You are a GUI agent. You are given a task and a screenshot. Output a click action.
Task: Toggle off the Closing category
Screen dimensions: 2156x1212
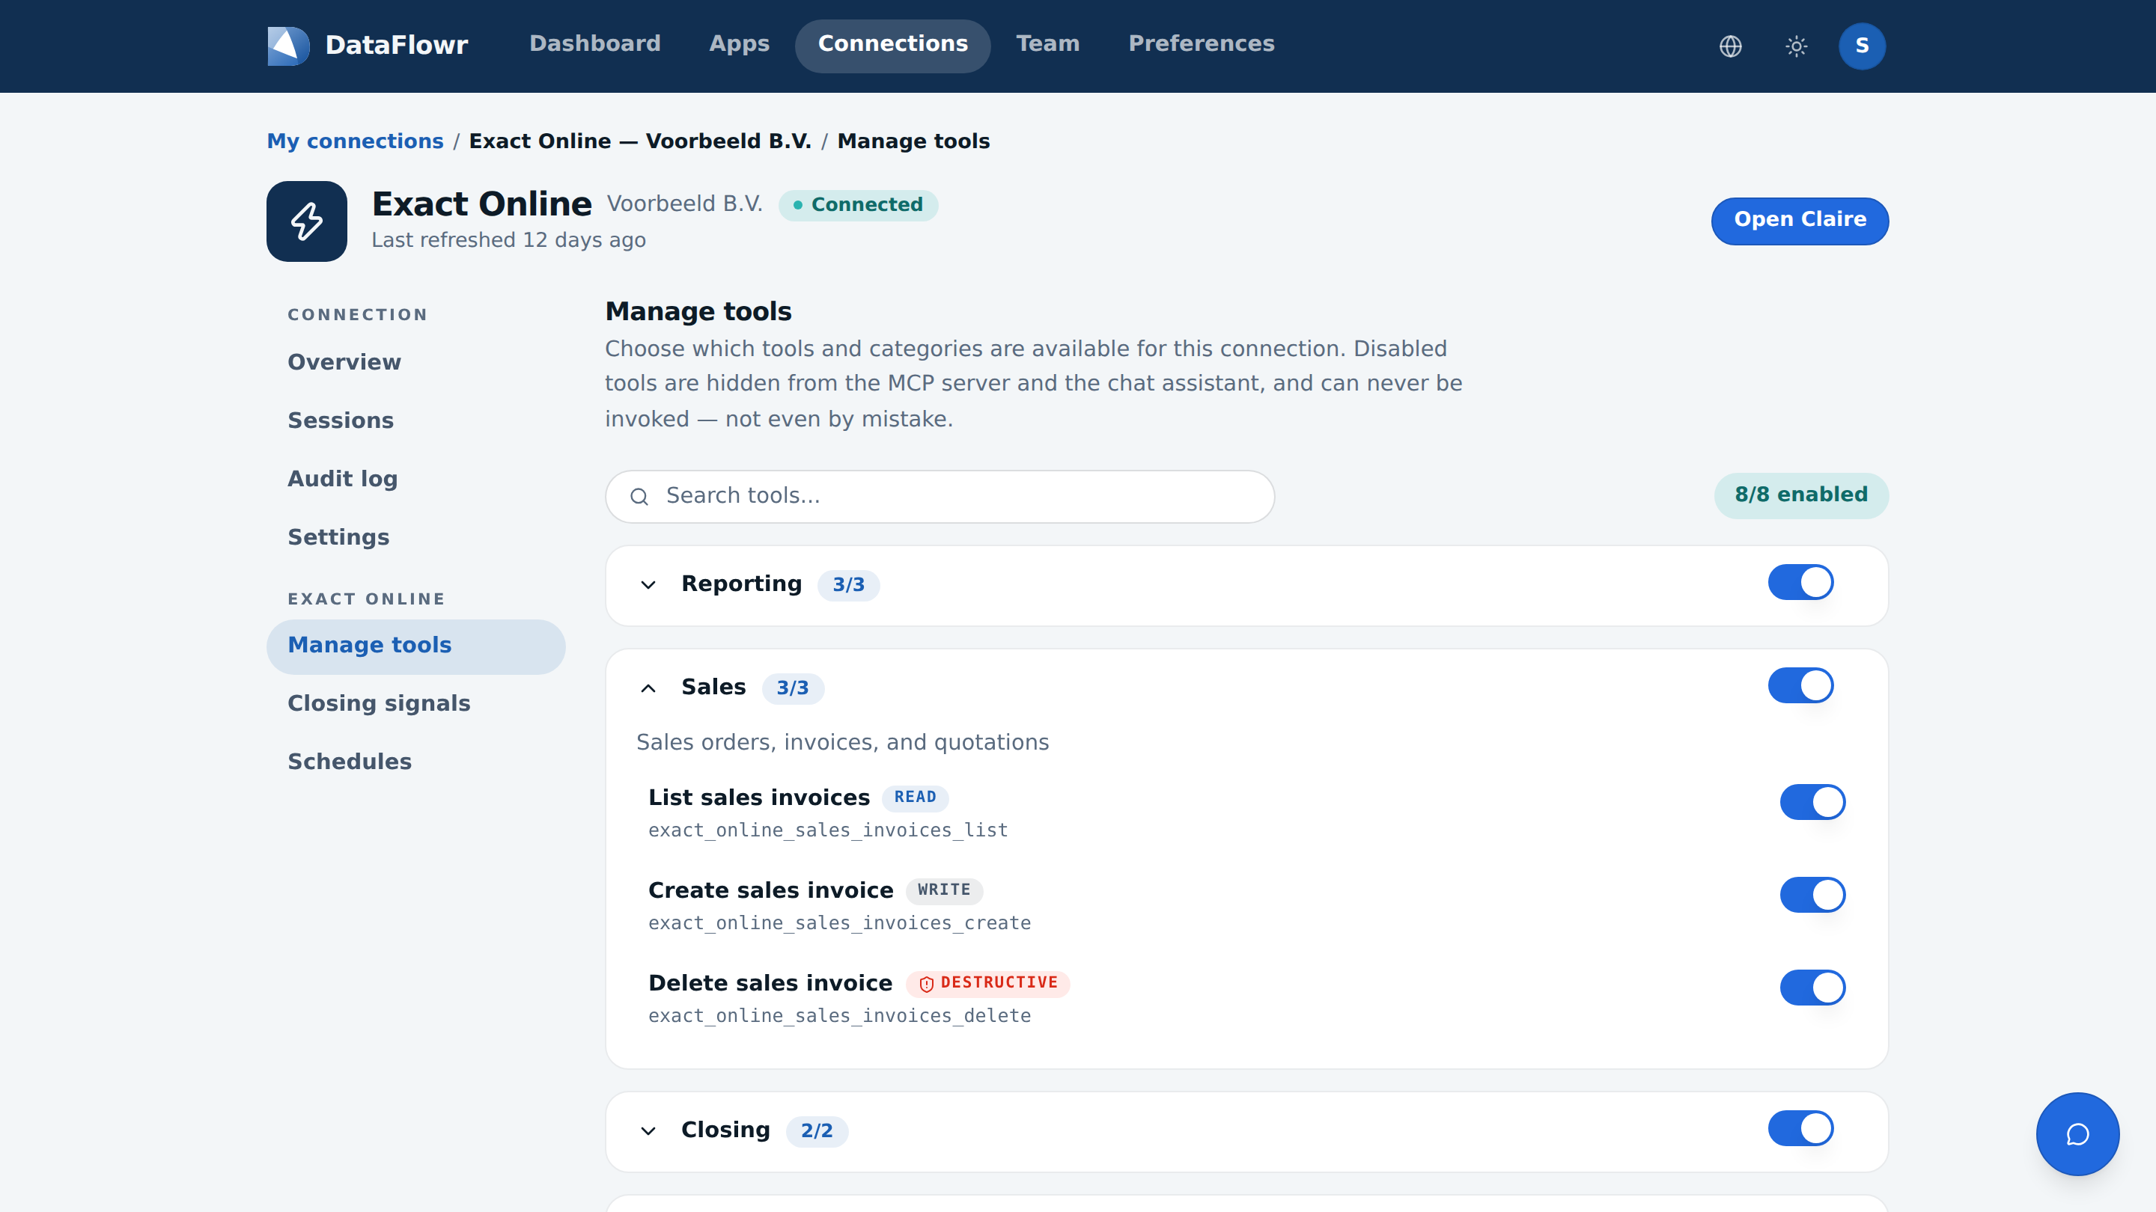[1800, 1128]
